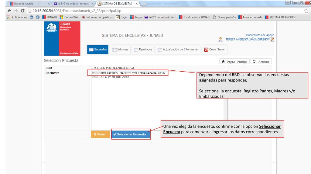Image resolution: width=311 pixels, height=174 pixels.
Task: Open the SISTEMA DE ENCUESTAS bookmark
Action: pyautogui.click(x=280, y=17)
